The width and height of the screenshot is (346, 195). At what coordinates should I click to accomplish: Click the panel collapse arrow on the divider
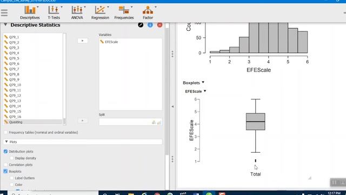pos(172,107)
